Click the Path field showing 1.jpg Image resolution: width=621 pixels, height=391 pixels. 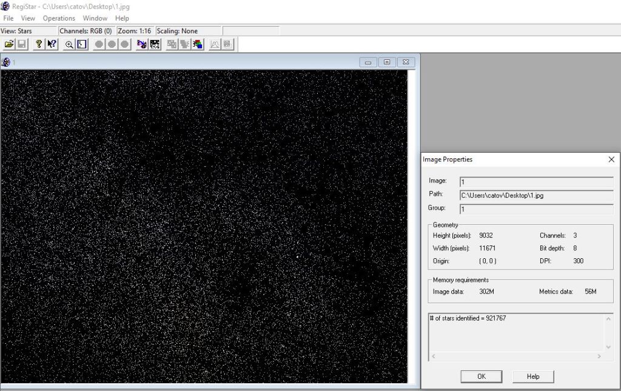click(x=536, y=196)
